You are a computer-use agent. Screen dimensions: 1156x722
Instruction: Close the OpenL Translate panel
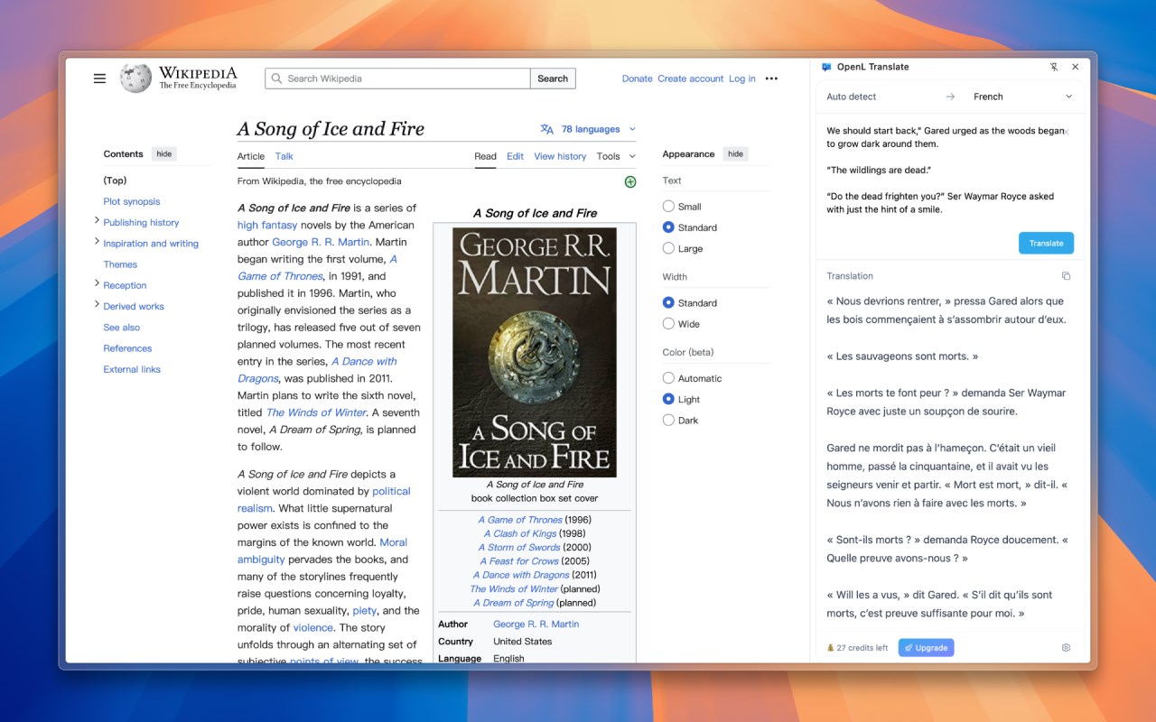1076,67
